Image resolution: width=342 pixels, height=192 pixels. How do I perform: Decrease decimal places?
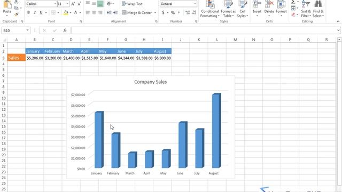point(194,13)
